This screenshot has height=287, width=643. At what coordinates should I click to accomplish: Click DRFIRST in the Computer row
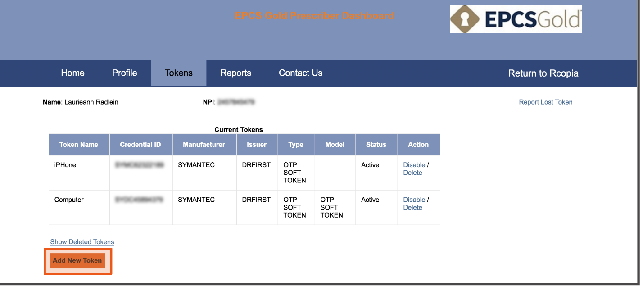pyautogui.click(x=256, y=200)
